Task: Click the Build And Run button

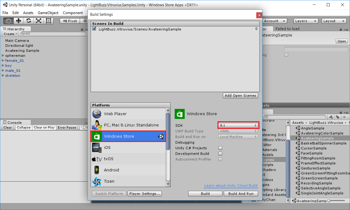Action: click(241, 194)
